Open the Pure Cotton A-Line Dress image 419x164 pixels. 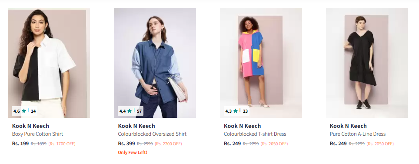367,63
